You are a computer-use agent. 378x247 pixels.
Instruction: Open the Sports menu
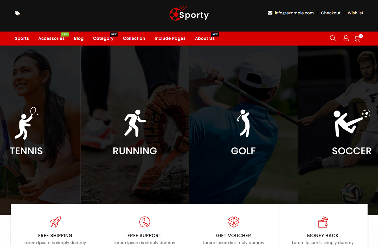(x=22, y=38)
